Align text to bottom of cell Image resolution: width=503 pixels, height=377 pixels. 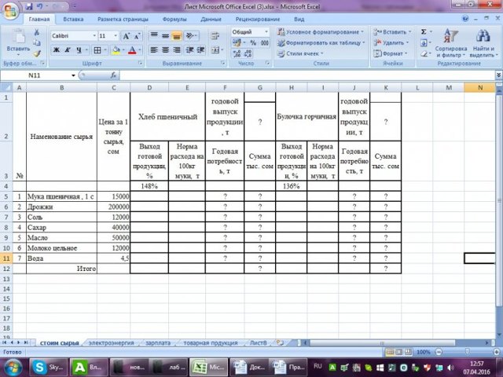point(176,35)
